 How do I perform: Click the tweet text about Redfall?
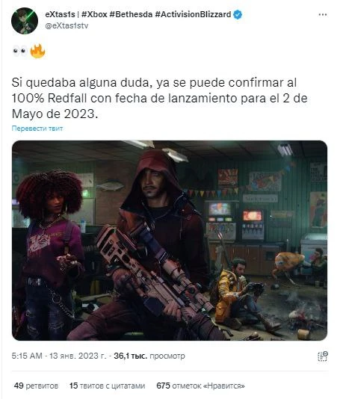[x=159, y=98]
